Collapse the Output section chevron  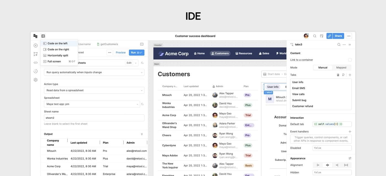pos(142,134)
